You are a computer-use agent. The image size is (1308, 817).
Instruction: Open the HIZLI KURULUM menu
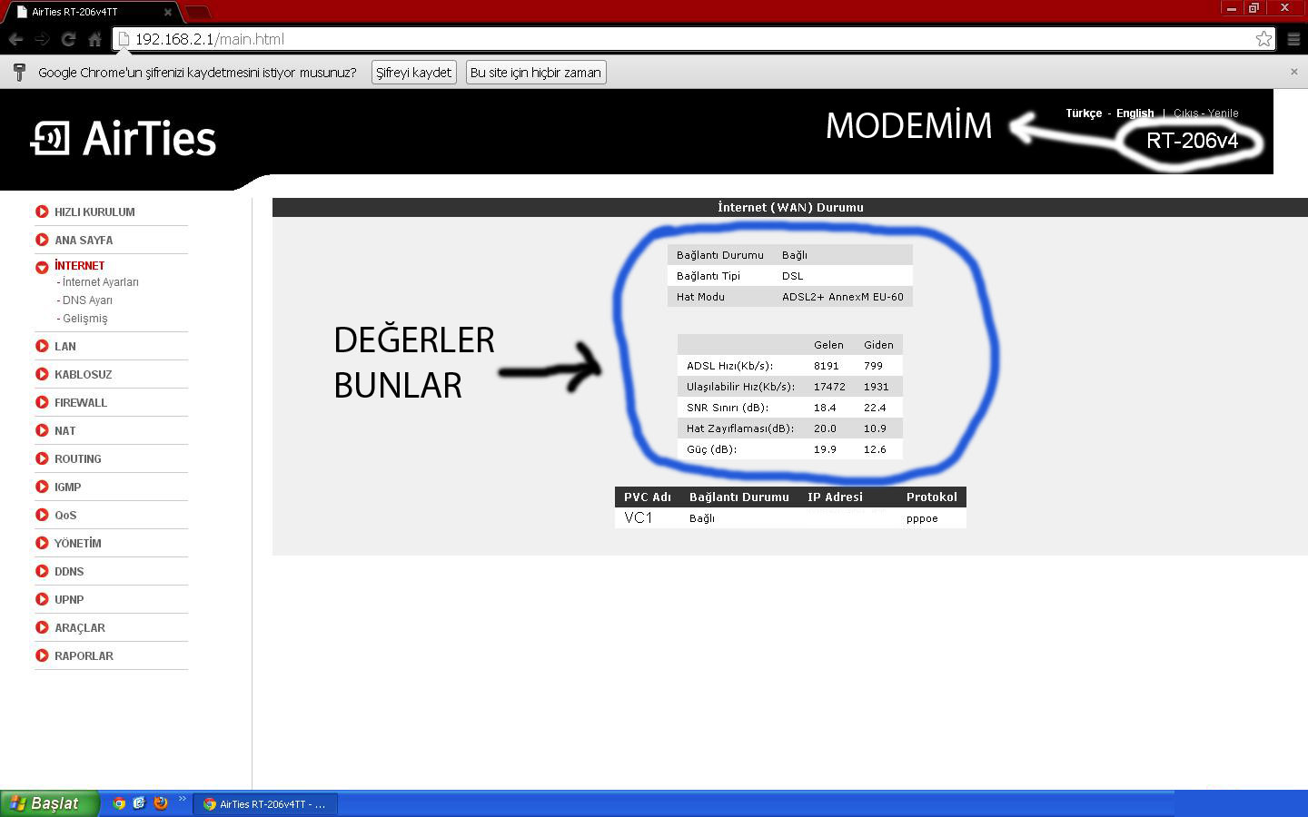(x=94, y=212)
